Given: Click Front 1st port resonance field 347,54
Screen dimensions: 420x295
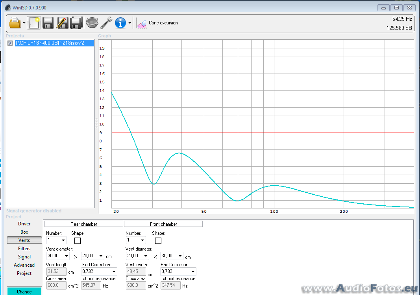Looking at the screenshot, I should pos(170,285).
